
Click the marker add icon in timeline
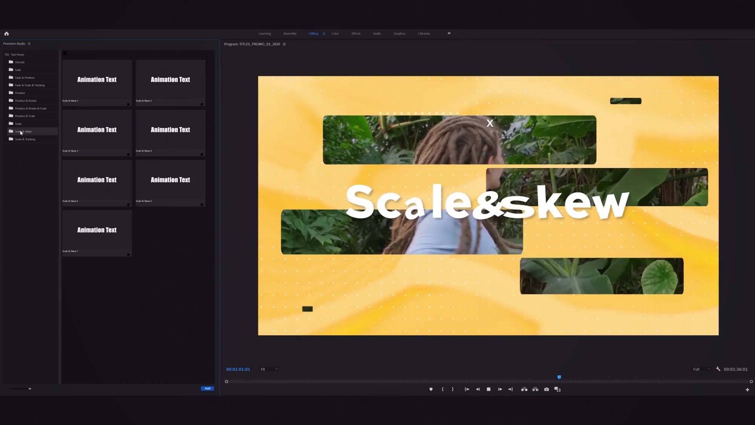[431, 389]
